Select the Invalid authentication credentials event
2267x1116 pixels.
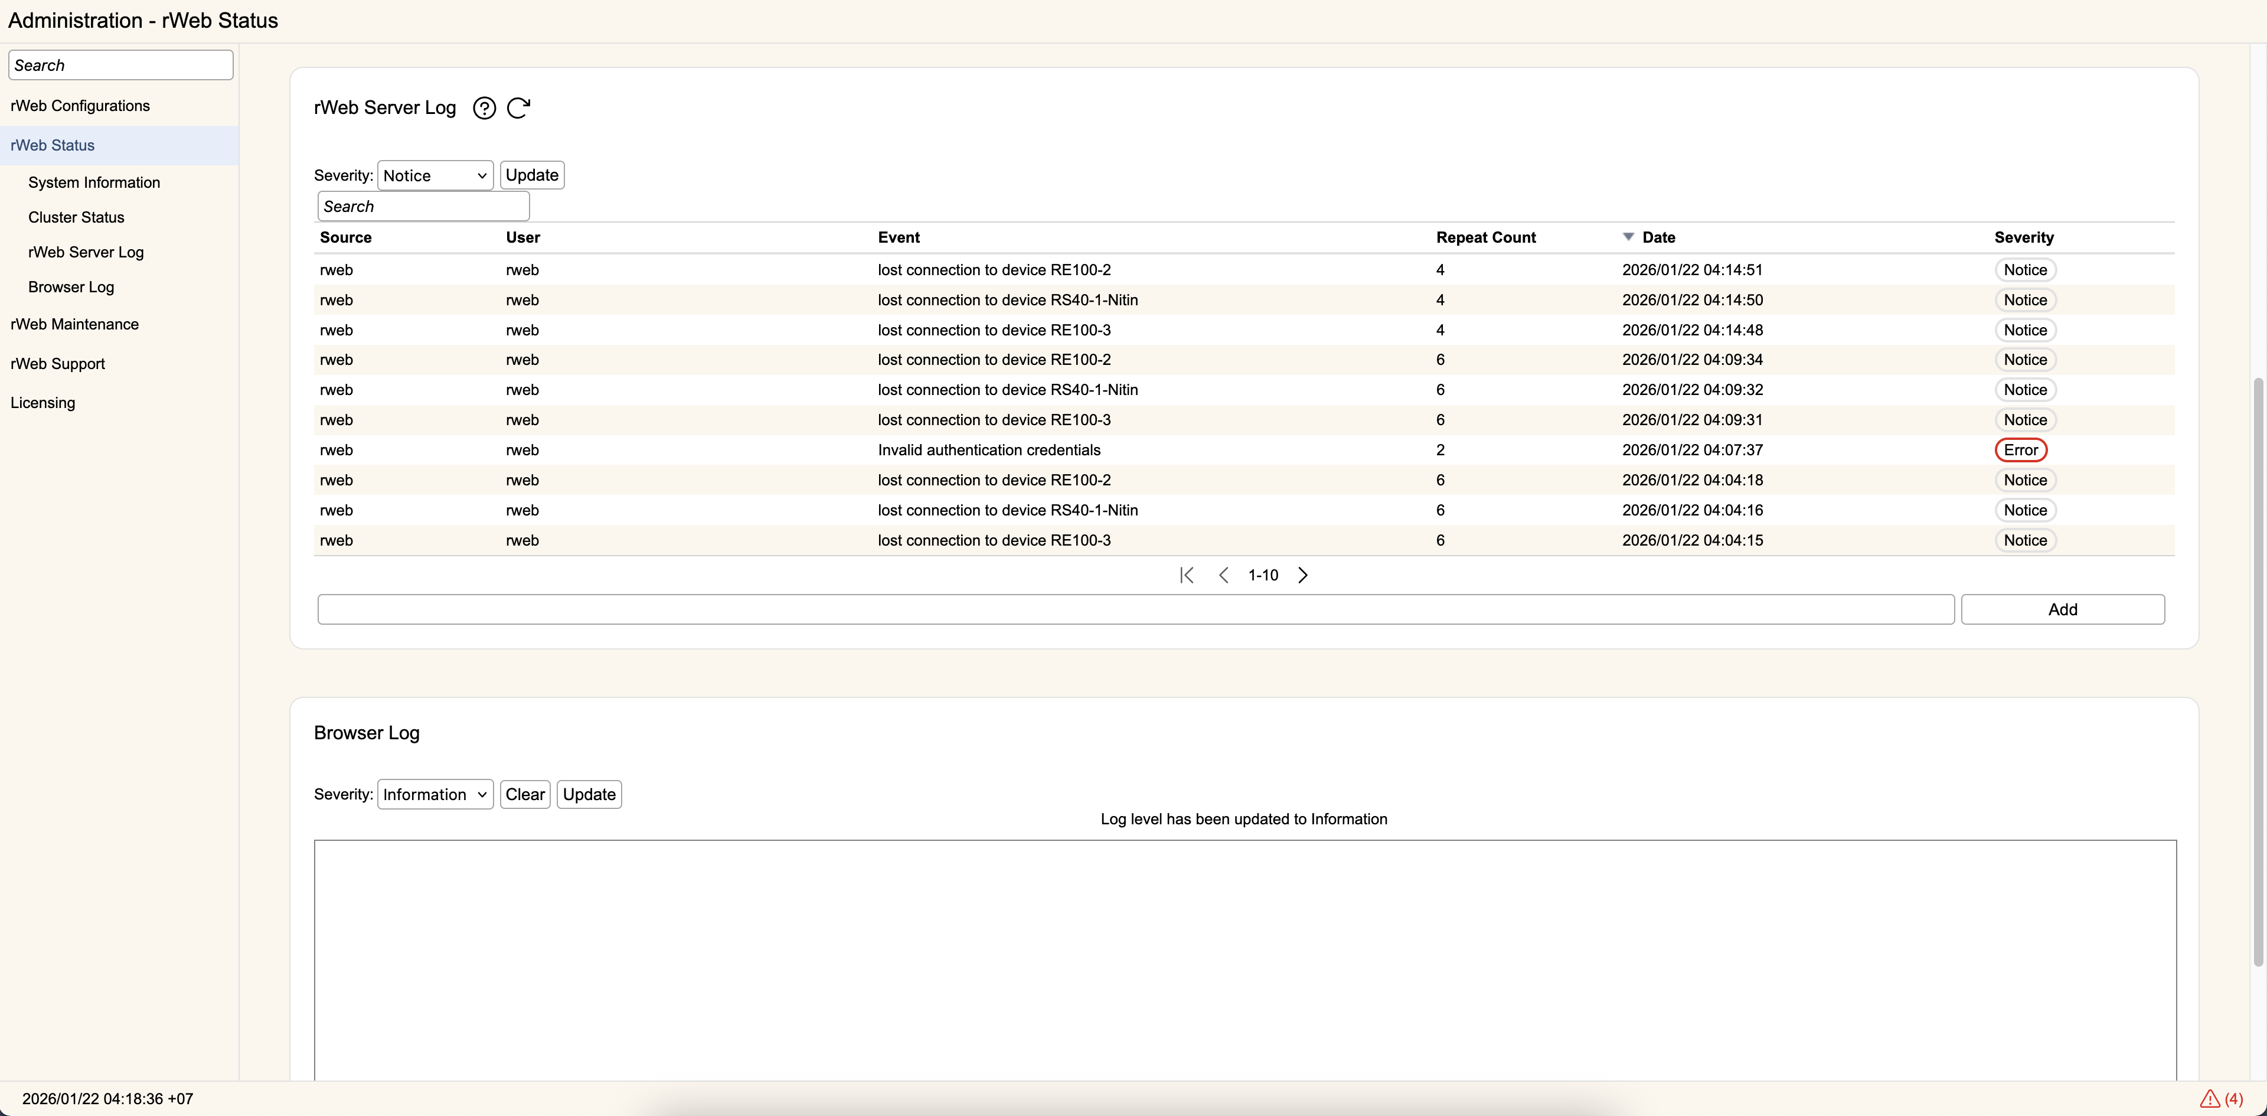click(x=989, y=450)
